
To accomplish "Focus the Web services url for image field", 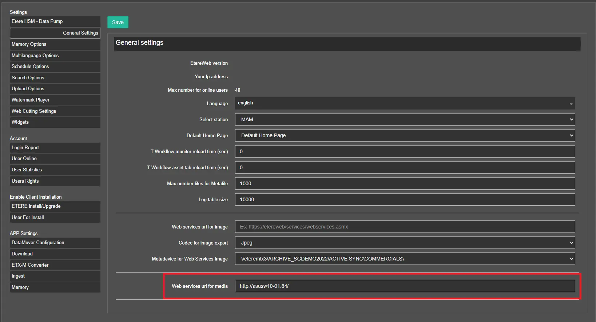I will coord(405,227).
